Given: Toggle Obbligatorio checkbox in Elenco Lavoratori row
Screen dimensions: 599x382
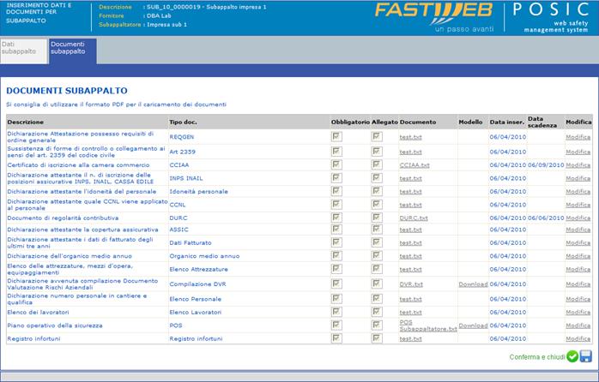Looking at the screenshot, I should [336, 312].
